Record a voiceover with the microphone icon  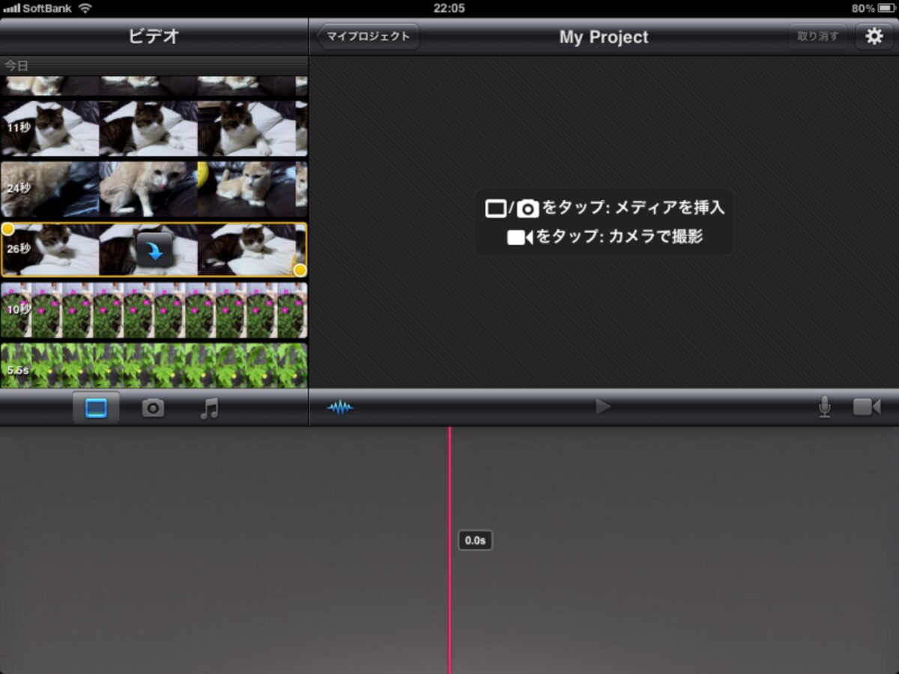point(824,407)
